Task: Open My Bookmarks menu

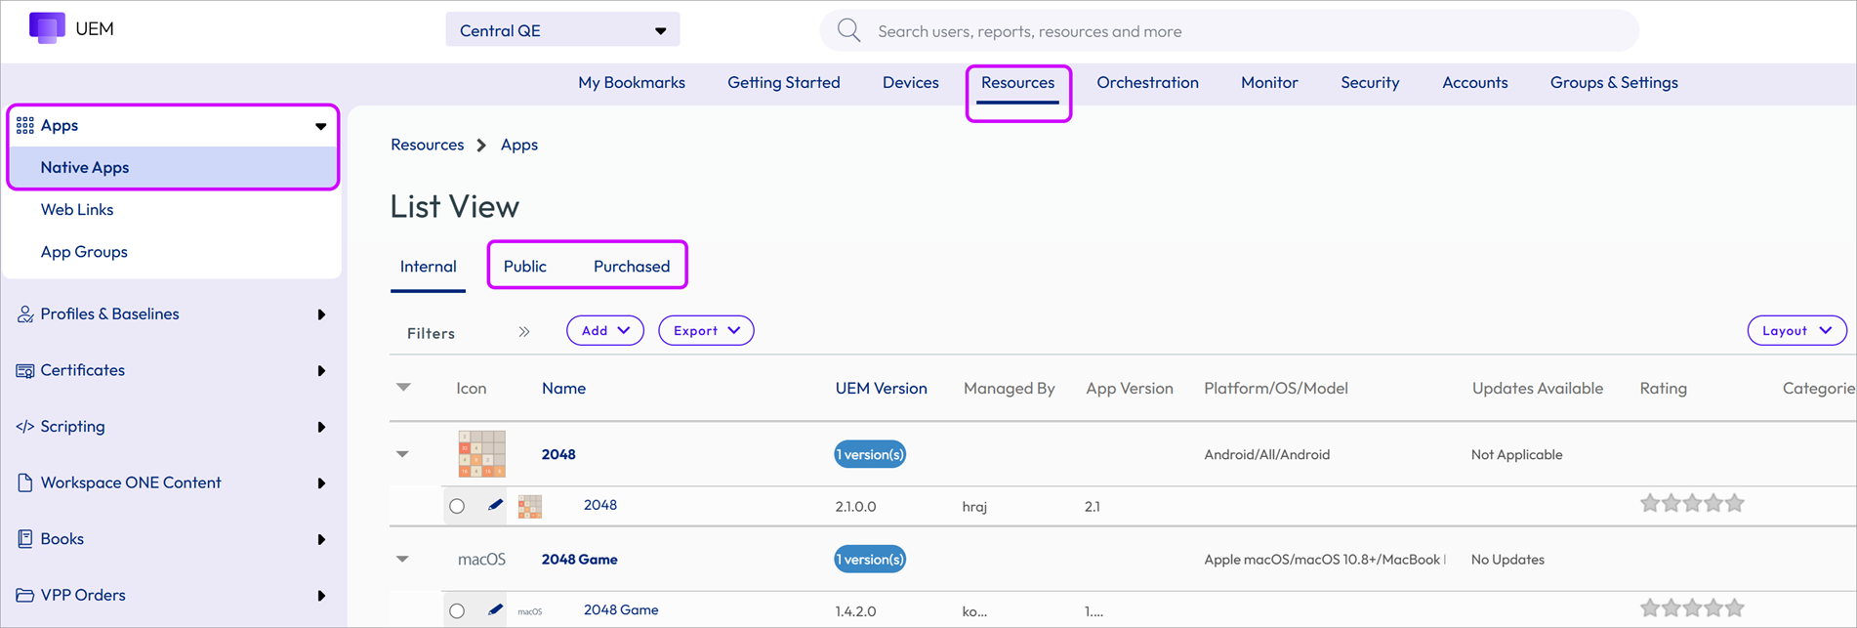Action: coord(632,82)
